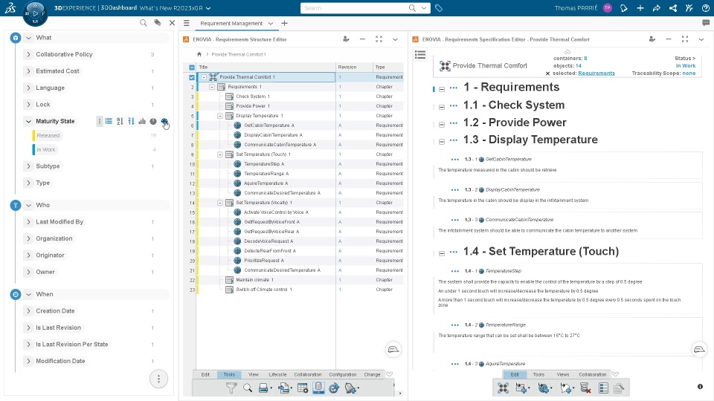
Task: Select the GetCabinTemperature A row
Action: click(x=300, y=125)
